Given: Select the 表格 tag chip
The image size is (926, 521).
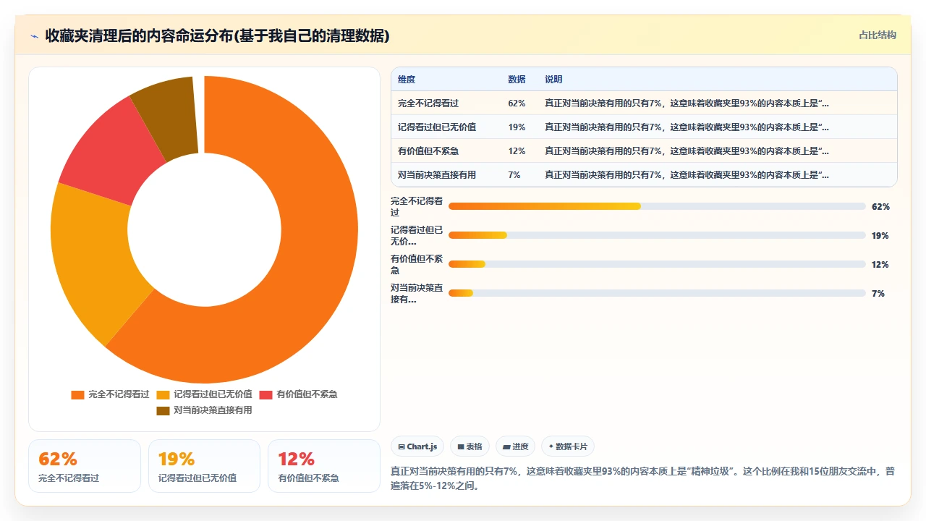Looking at the screenshot, I should pos(470,447).
